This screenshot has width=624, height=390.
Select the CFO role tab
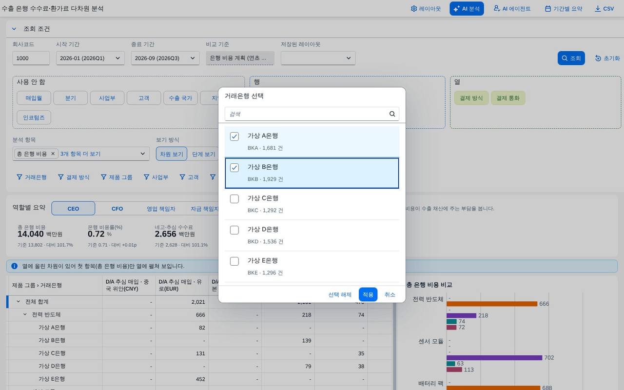click(x=117, y=209)
